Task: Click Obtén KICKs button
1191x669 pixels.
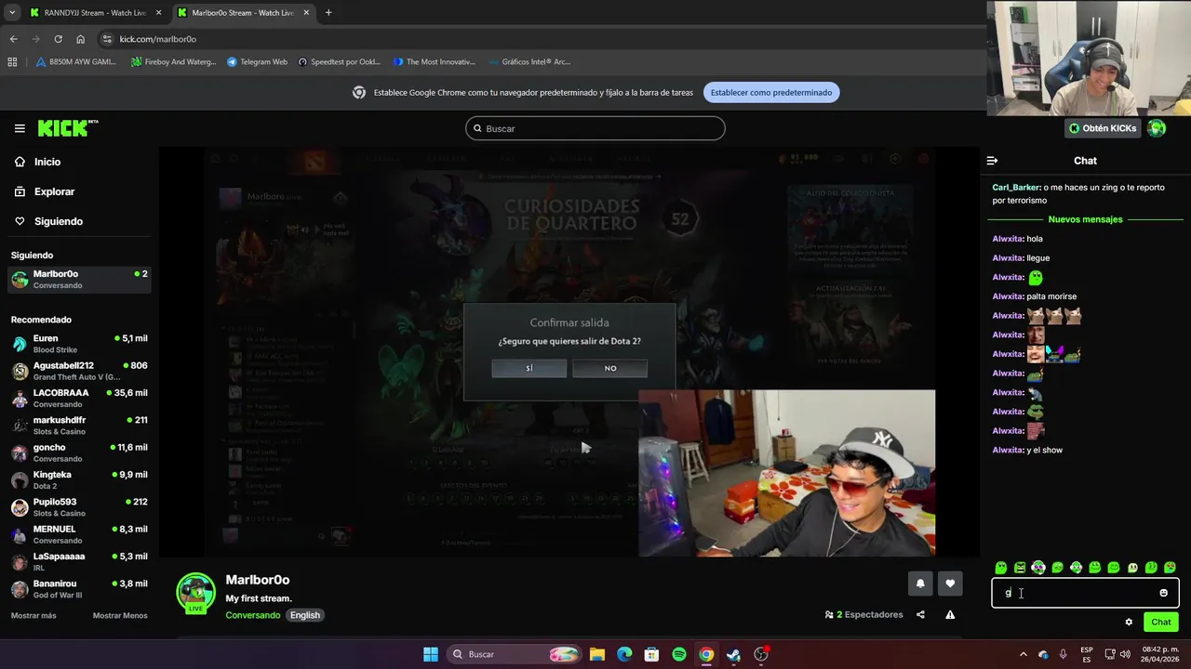Action: click(1103, 128)
